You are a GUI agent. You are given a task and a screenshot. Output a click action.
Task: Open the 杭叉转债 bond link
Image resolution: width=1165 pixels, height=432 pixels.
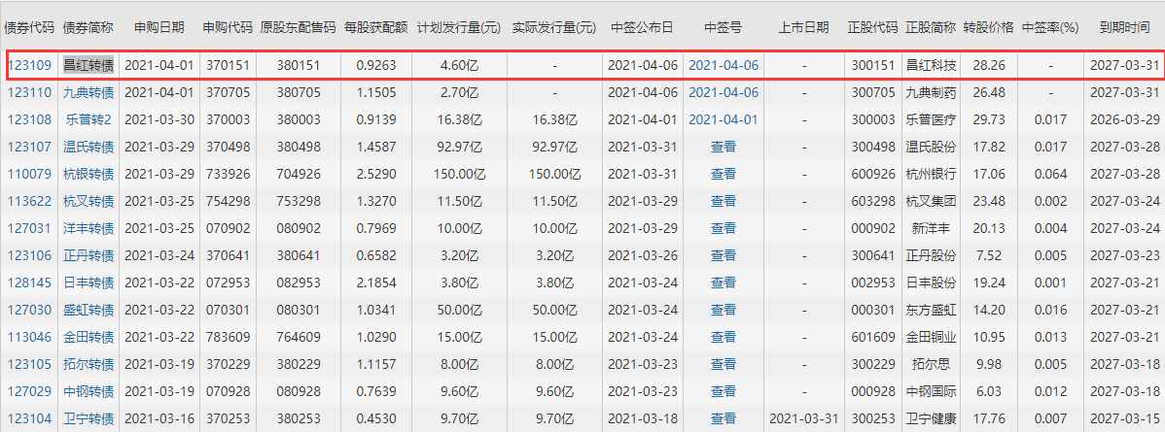pyautogui.click(x=88, y=201)
